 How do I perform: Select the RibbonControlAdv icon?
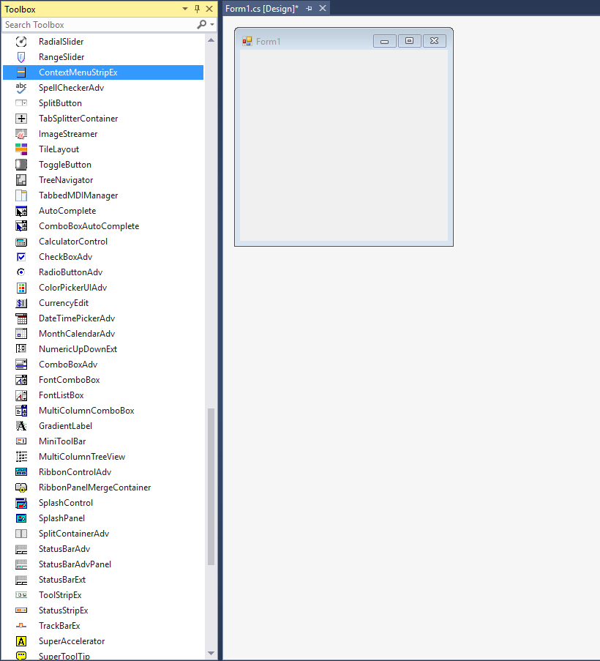coord(20,471)
